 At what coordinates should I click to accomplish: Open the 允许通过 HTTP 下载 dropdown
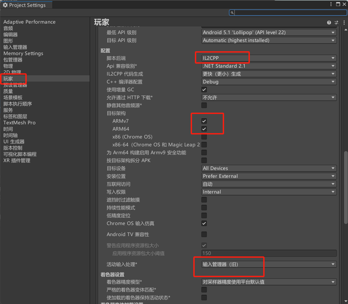(269, 97)
